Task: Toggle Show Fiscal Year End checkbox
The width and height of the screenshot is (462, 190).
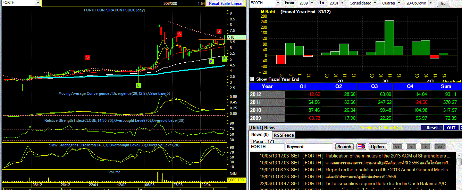Action: coord(252,79)
